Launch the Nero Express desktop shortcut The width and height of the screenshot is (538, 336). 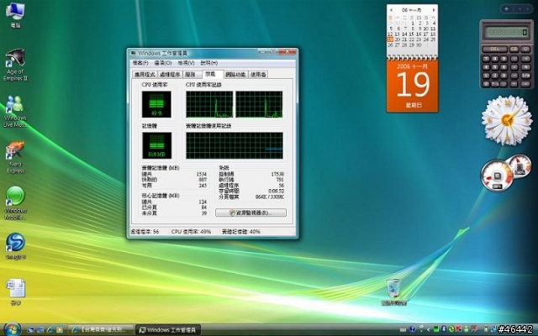(15, 157)
